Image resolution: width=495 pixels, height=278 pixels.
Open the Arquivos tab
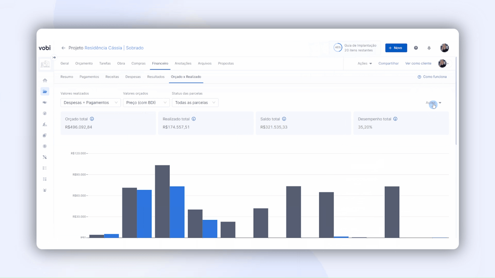tap(205, 63)
